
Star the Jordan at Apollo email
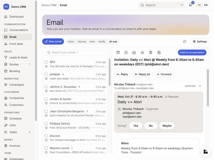[x=46, y=103]
